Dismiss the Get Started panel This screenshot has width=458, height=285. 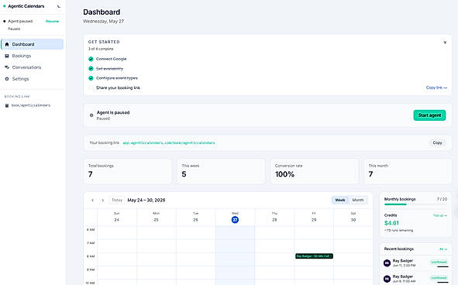(445, 43)
